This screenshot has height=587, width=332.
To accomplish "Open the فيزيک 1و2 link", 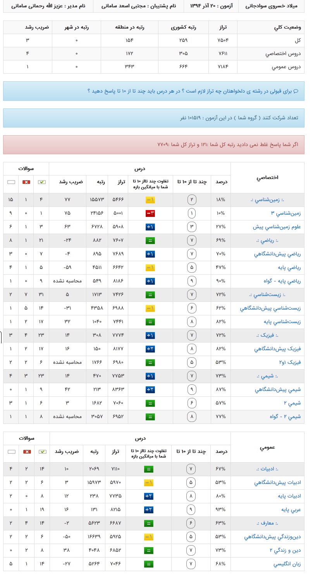I will [x=290, y=362].
